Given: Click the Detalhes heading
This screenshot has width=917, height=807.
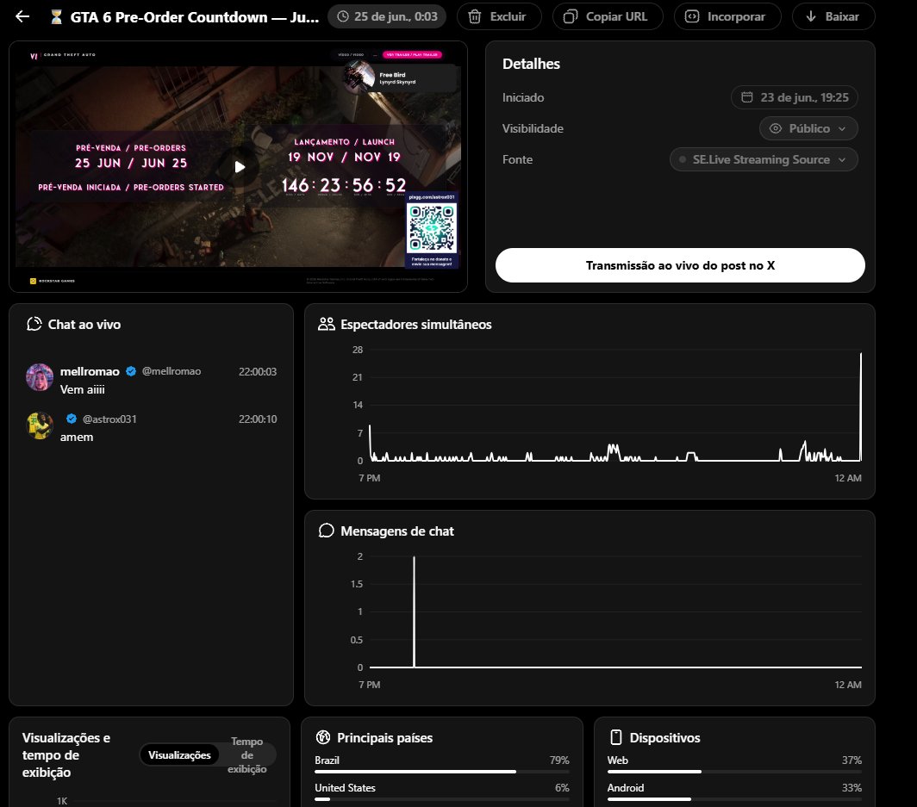Looking at the screenshot, I should click(x=531, y=64).
